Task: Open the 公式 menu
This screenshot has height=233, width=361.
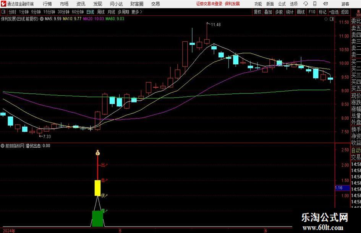Action: coord(282,4)
